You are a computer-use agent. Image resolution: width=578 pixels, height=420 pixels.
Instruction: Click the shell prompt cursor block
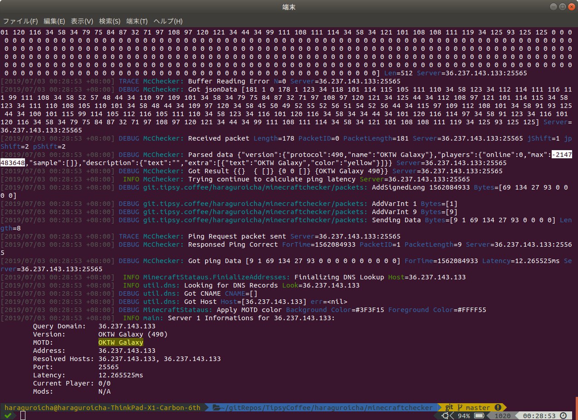(x=23, y=415)
